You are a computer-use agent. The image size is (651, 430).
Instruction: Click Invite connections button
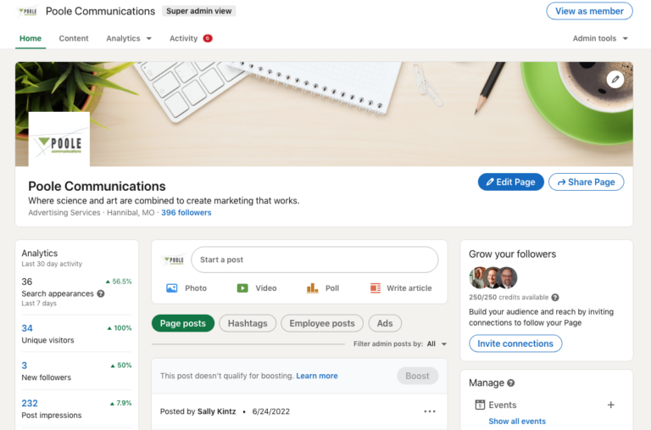(x=515, y=343)
